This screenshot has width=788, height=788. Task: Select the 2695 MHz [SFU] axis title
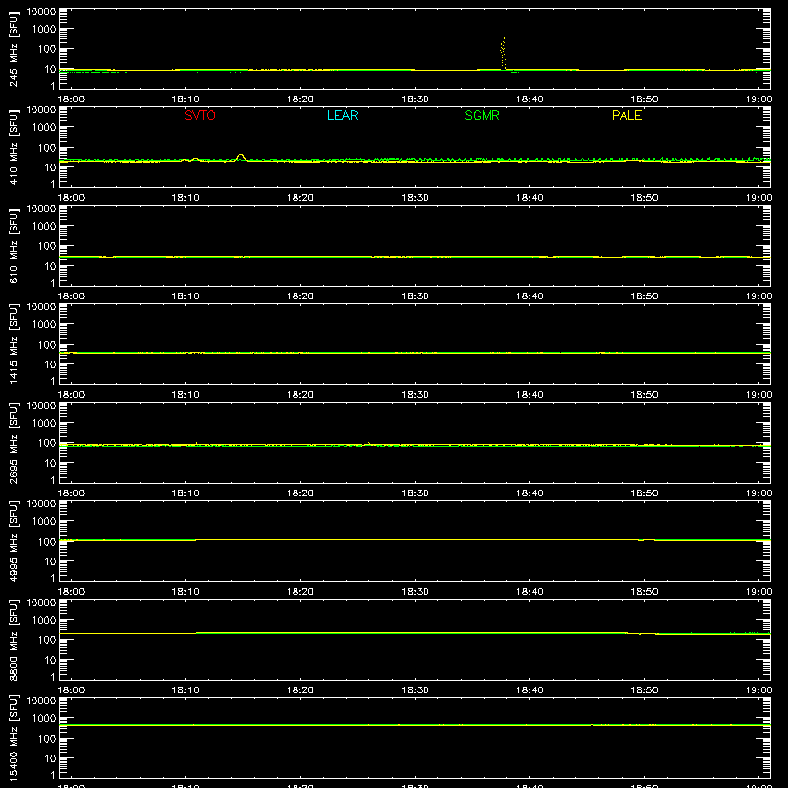tap(13, 442)
